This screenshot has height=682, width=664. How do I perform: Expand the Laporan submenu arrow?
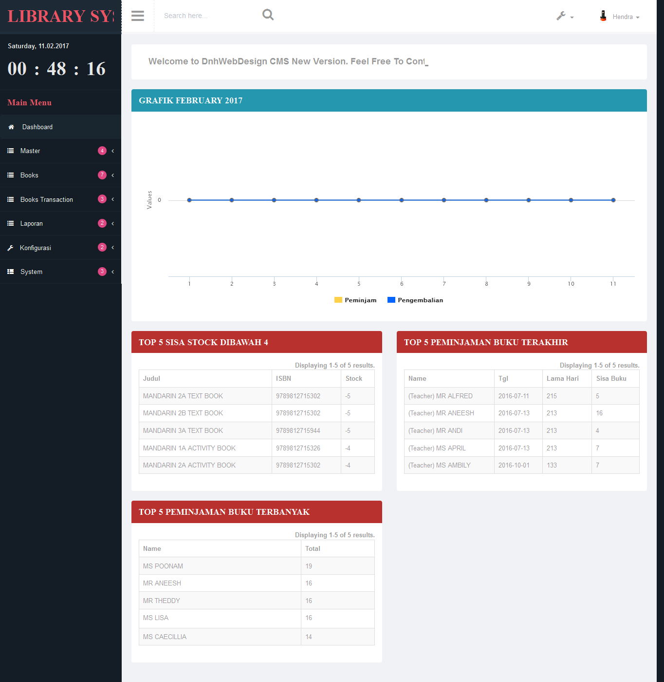point(113,224)
